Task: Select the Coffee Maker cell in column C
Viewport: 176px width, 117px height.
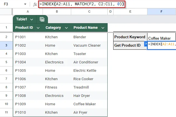Action: click(89, 104)
